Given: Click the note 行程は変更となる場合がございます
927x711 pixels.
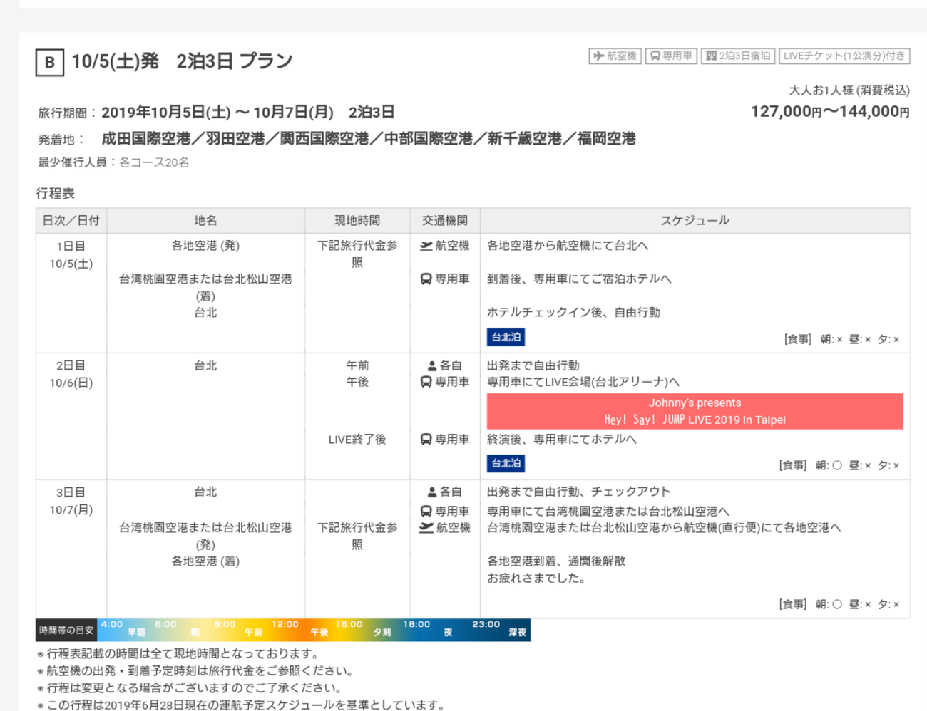Looking at the screenshot, I should click(x=189, y=688).
